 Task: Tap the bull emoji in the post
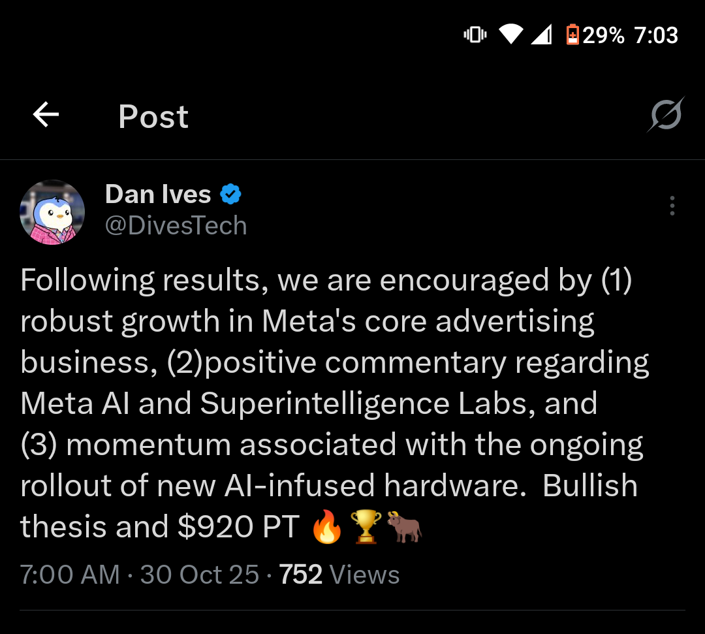click(x=405, y=528)
